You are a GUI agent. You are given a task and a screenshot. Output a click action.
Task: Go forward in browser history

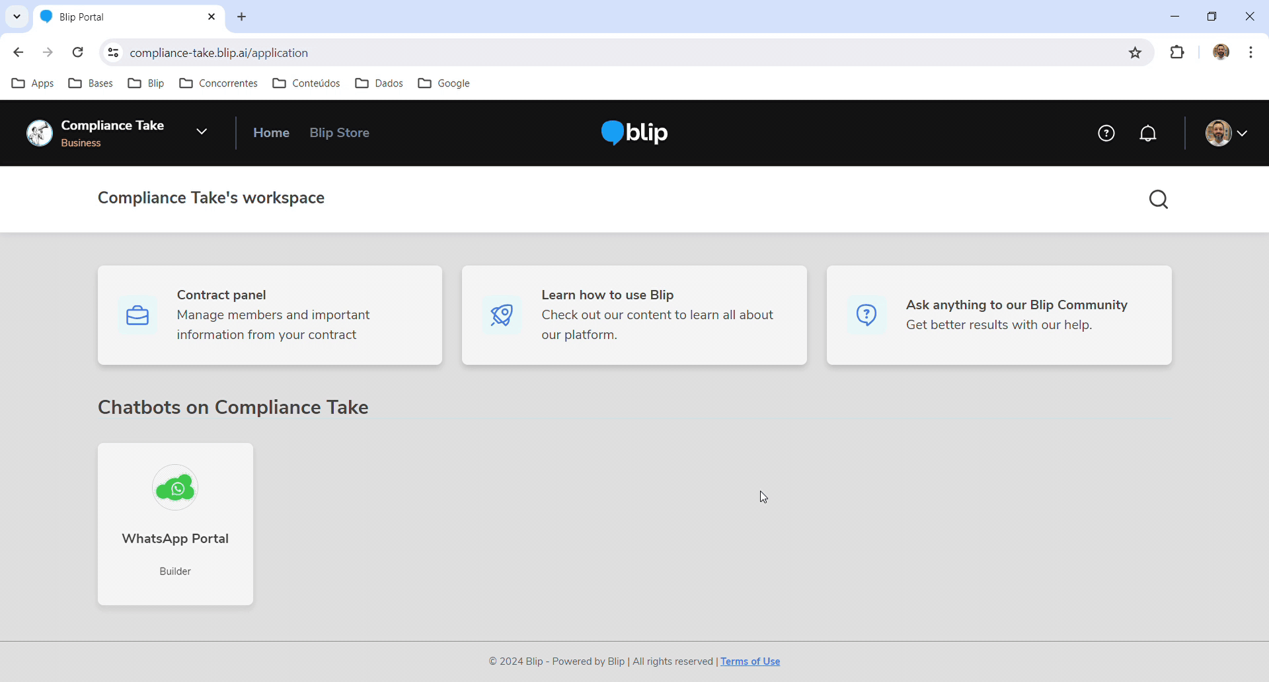point(48,52)
